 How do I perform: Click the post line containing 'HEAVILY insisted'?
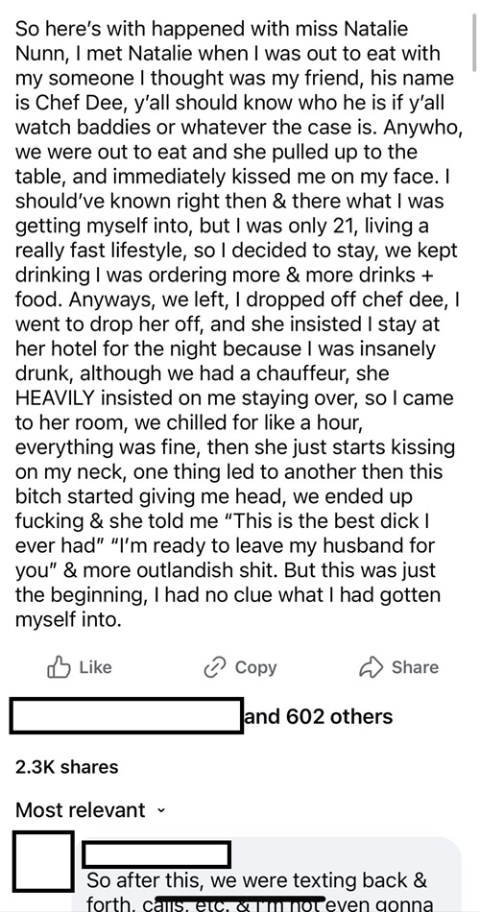234,397
